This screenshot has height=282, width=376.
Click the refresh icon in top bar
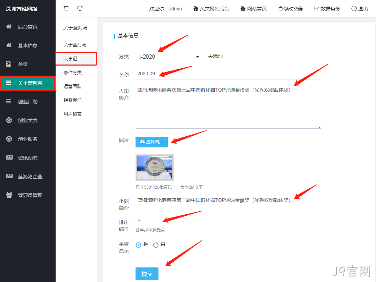coord(80,8)
